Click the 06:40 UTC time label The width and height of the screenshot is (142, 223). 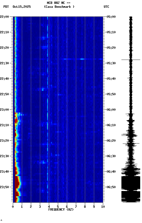pyautogui.click(x=111, y=172)
